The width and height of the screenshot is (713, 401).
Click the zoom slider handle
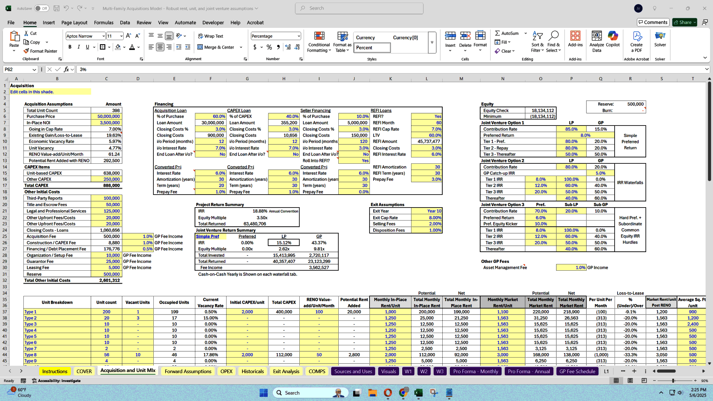(673, 381)
